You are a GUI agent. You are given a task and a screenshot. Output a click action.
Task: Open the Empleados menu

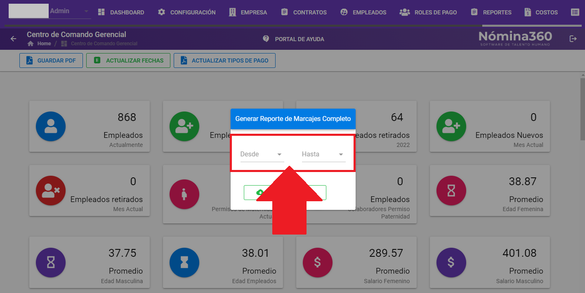[x=363, y=12]
